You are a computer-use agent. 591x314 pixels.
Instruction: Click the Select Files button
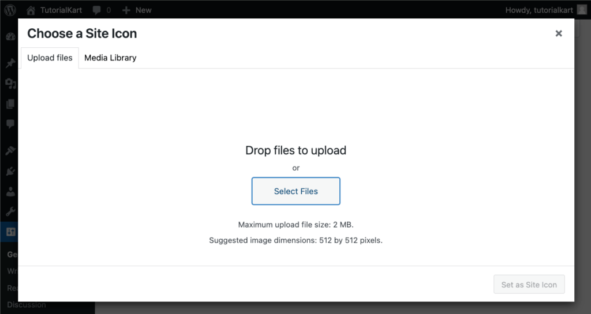[296, 191]
